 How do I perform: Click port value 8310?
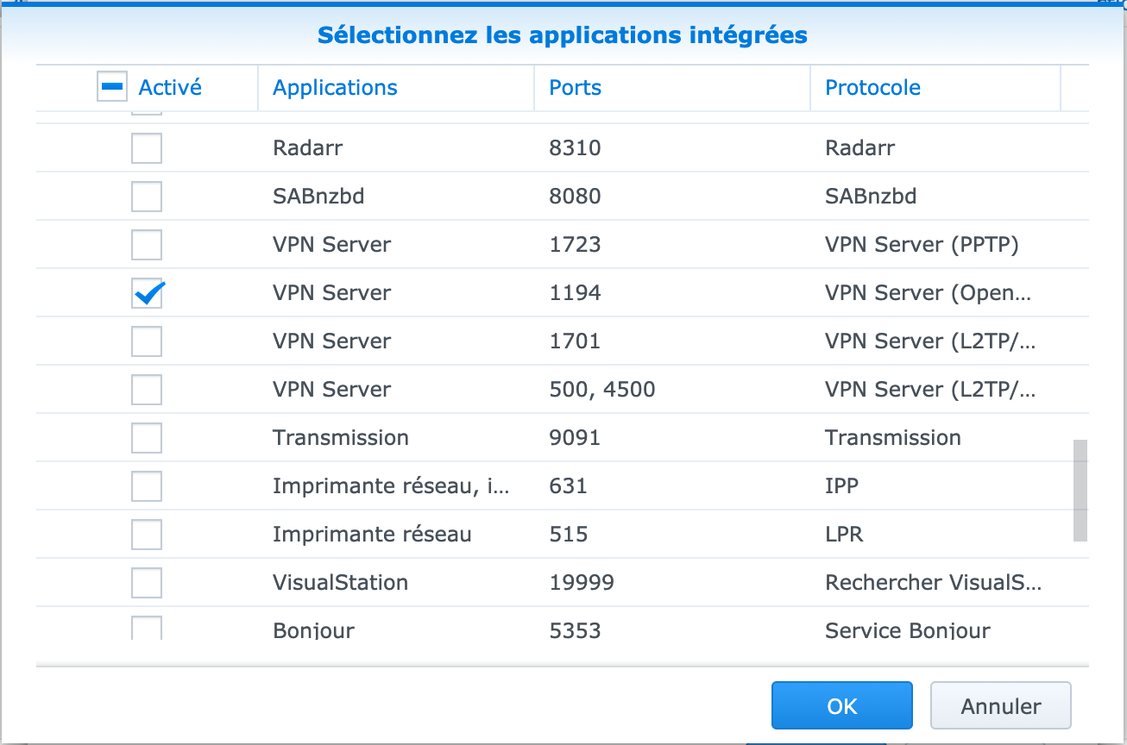(575, 148)
